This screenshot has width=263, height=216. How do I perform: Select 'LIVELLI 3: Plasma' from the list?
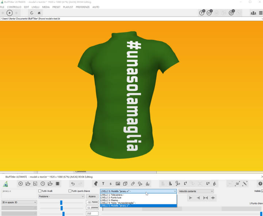point(138,200)
